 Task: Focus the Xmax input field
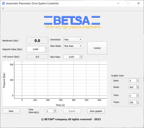[x=133, y=87]
